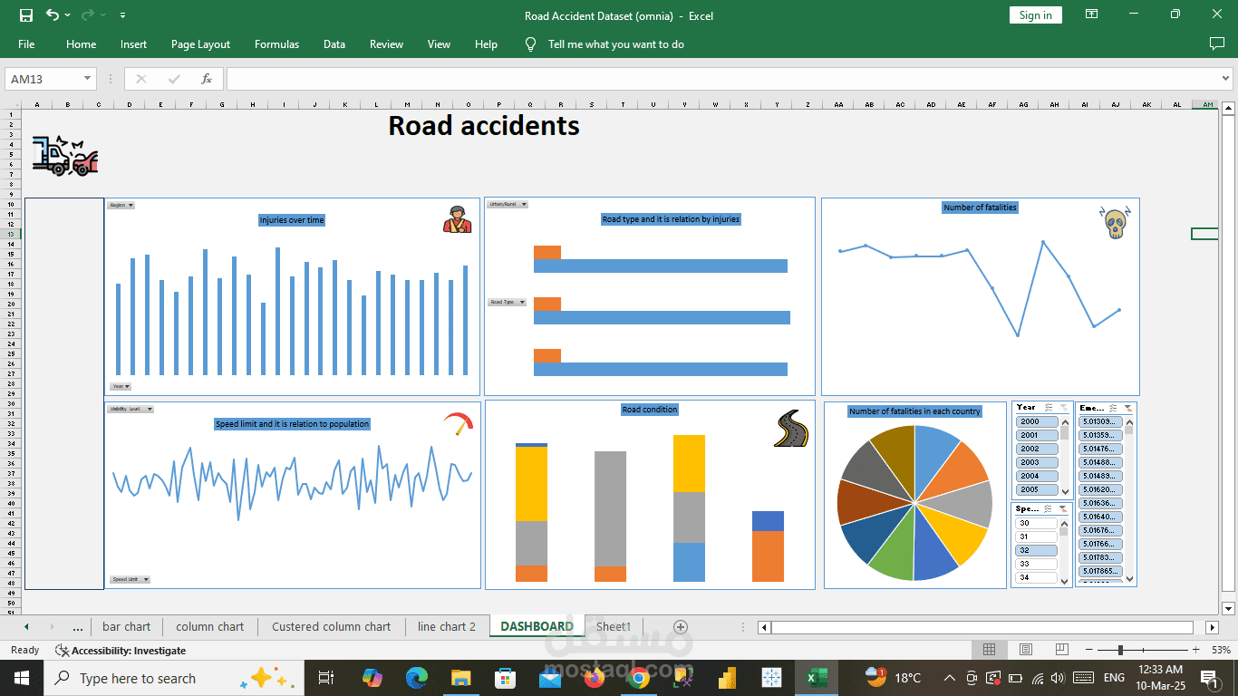Select the winding road icon
The image size is (1238, 696).
pyautogui.click(x=790, y=429)
